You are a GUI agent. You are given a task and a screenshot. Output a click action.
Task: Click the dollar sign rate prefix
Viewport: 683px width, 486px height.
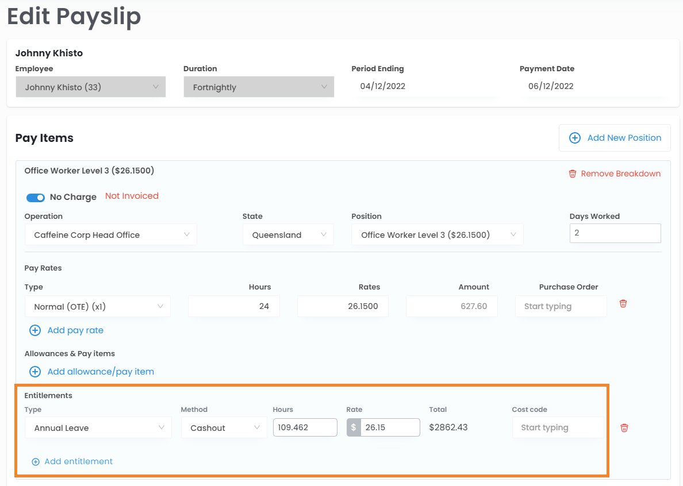[354, 428]
